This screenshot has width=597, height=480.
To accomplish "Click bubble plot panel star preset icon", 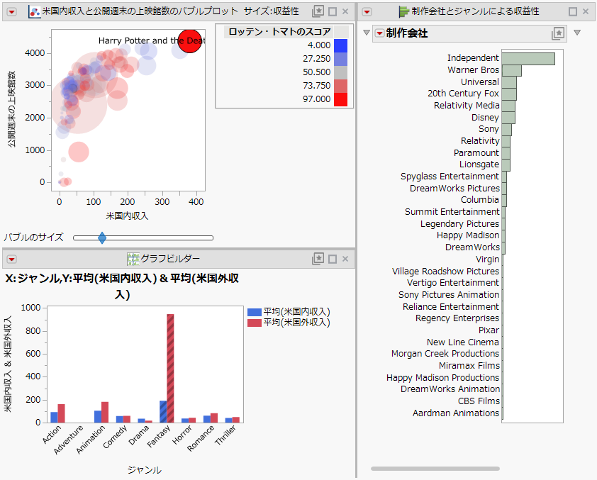I will pos(318,11).
